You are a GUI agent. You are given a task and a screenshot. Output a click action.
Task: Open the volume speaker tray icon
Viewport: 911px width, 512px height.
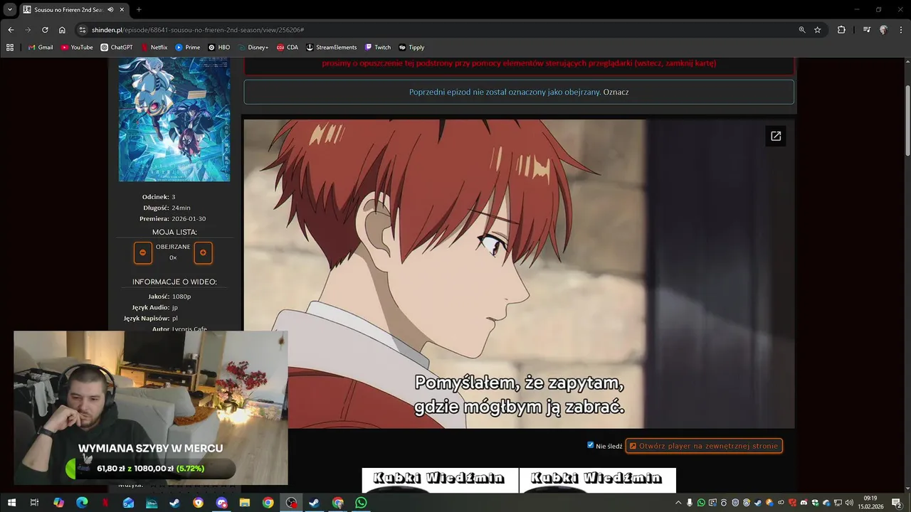(849, 503)
